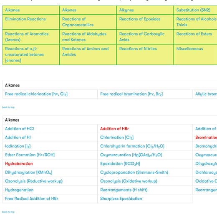Open the red Addition of HBr link
This screenshot has height=219, width=217.
click(114, 129)
